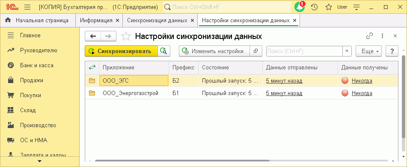407x167 pixels.
Task: Open ОС и НМА section
Action: (40, 140)
